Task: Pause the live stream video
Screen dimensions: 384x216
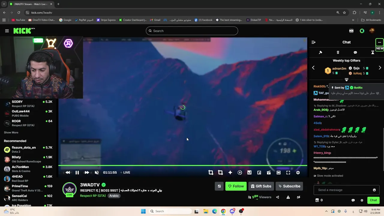Action: [77, 172]
